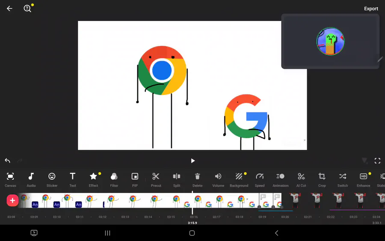Viewport: 385px width, 241px height.
Task: Split the clip at playhead
Action: point(177,180)
